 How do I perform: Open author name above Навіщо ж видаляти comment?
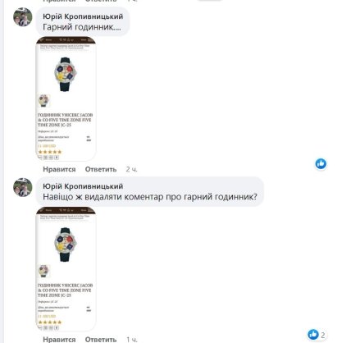click(x=83, y=186)
